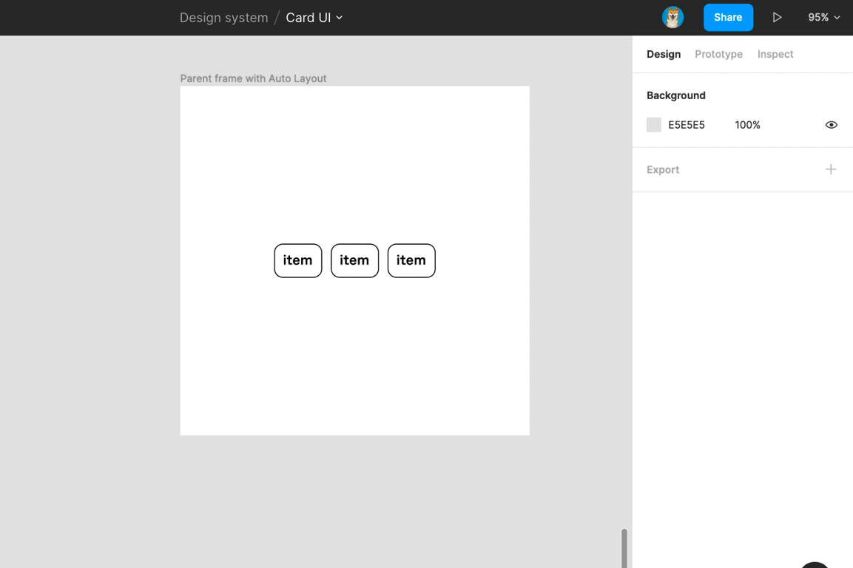This screenshot has height=568, width=853.
Task: Click the 100% background opacity field
Action: click(x=747, y=125)
